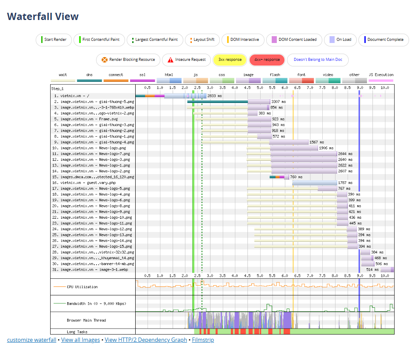Viewport: 415px width, 352px height.
Task: Select the 4xx+ response red pill
Action: click(267, 60)
